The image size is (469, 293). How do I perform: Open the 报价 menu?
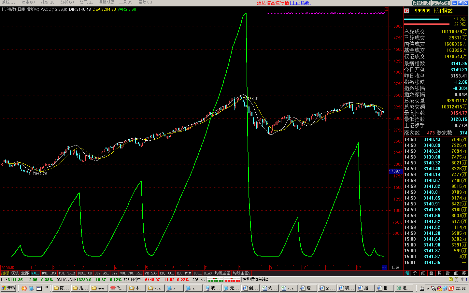(x=47, y=2)
